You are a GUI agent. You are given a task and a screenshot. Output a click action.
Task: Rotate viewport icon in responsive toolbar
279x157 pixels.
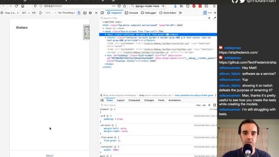(41, 13)
